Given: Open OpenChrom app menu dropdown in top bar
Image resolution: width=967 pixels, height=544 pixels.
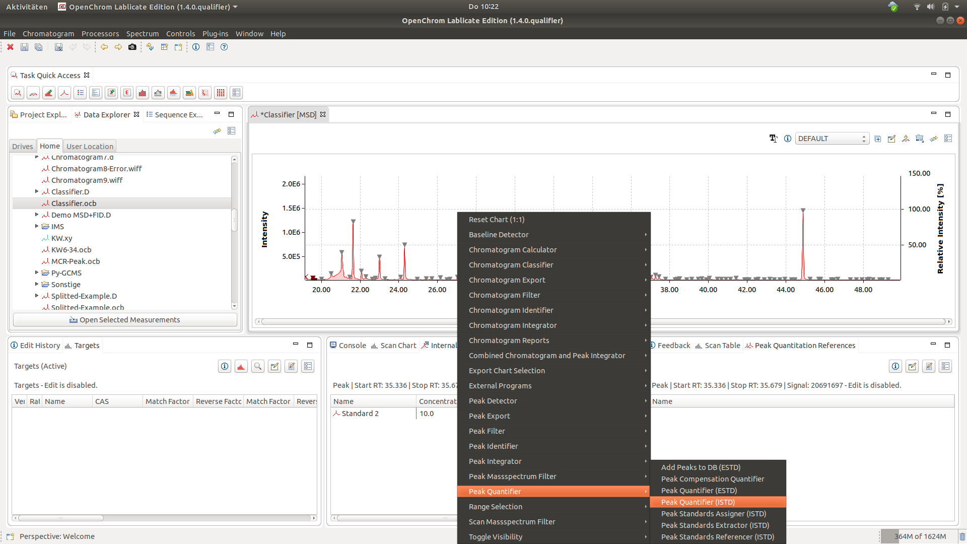Looking at the screenshot, I should 148,7.
